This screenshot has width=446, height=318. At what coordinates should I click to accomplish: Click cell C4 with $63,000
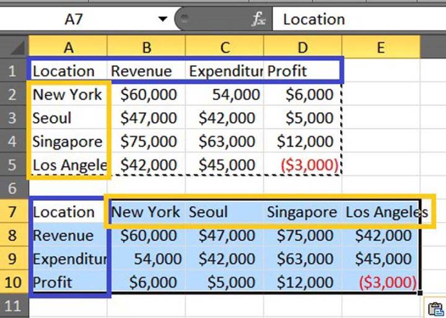pos(224,141)
